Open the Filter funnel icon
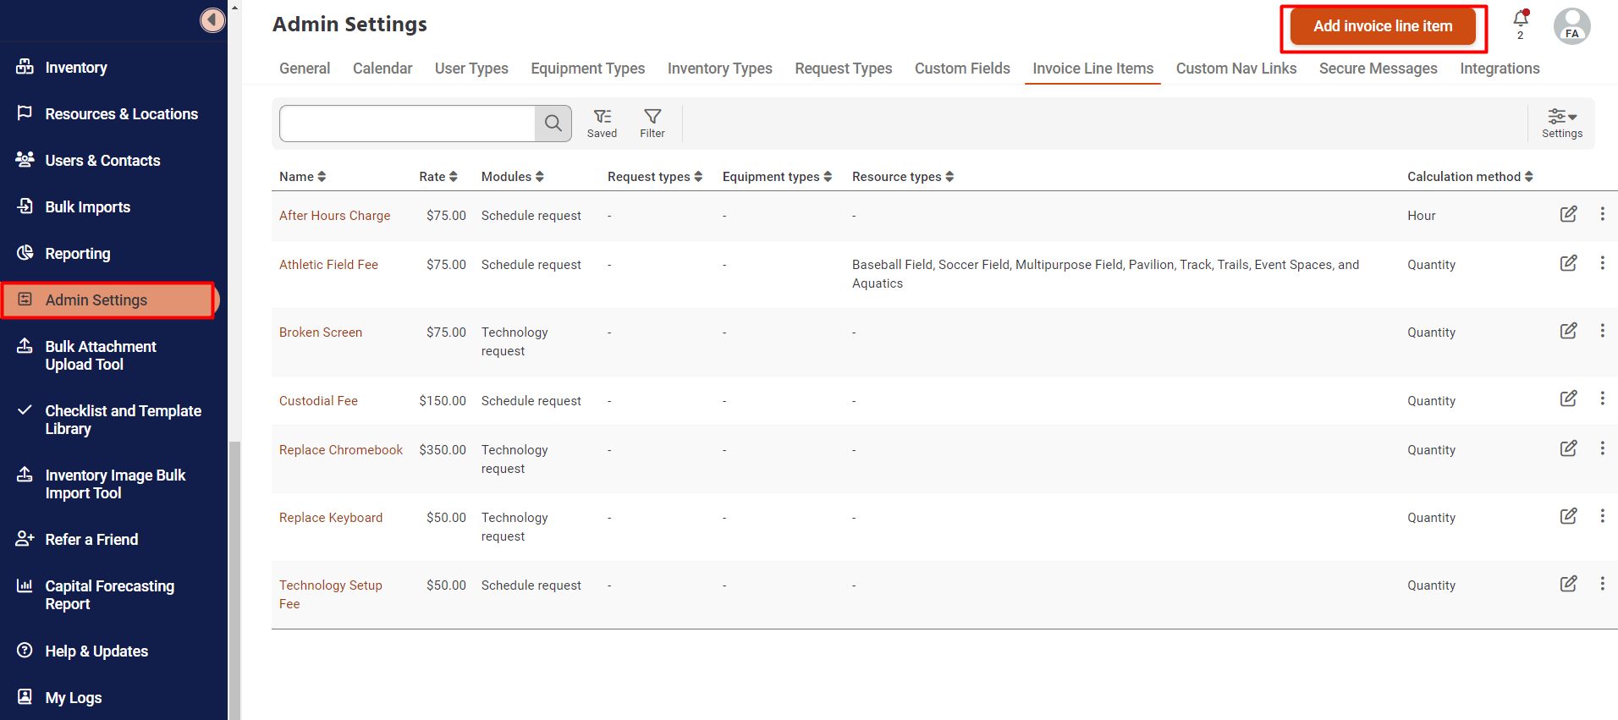 tap(652, 123)
